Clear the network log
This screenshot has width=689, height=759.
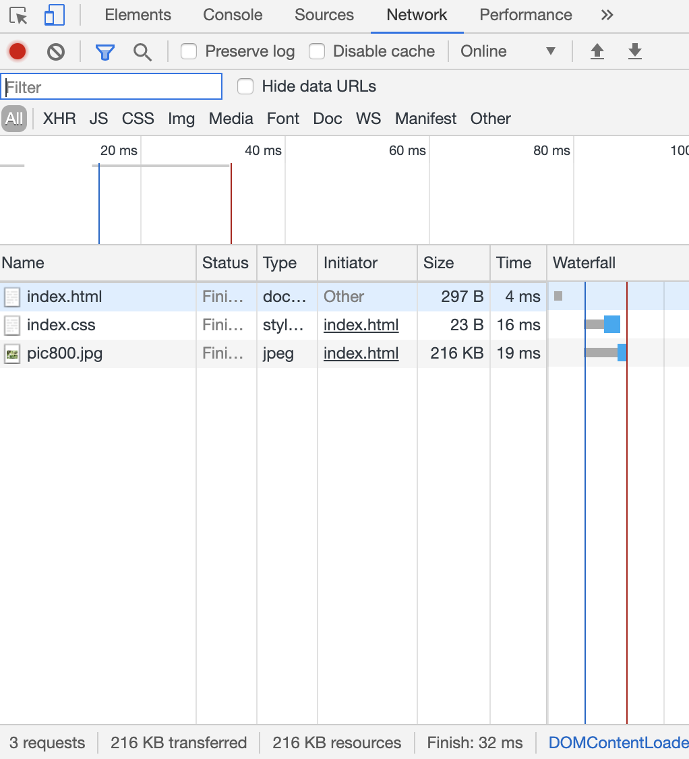[56, 51]
